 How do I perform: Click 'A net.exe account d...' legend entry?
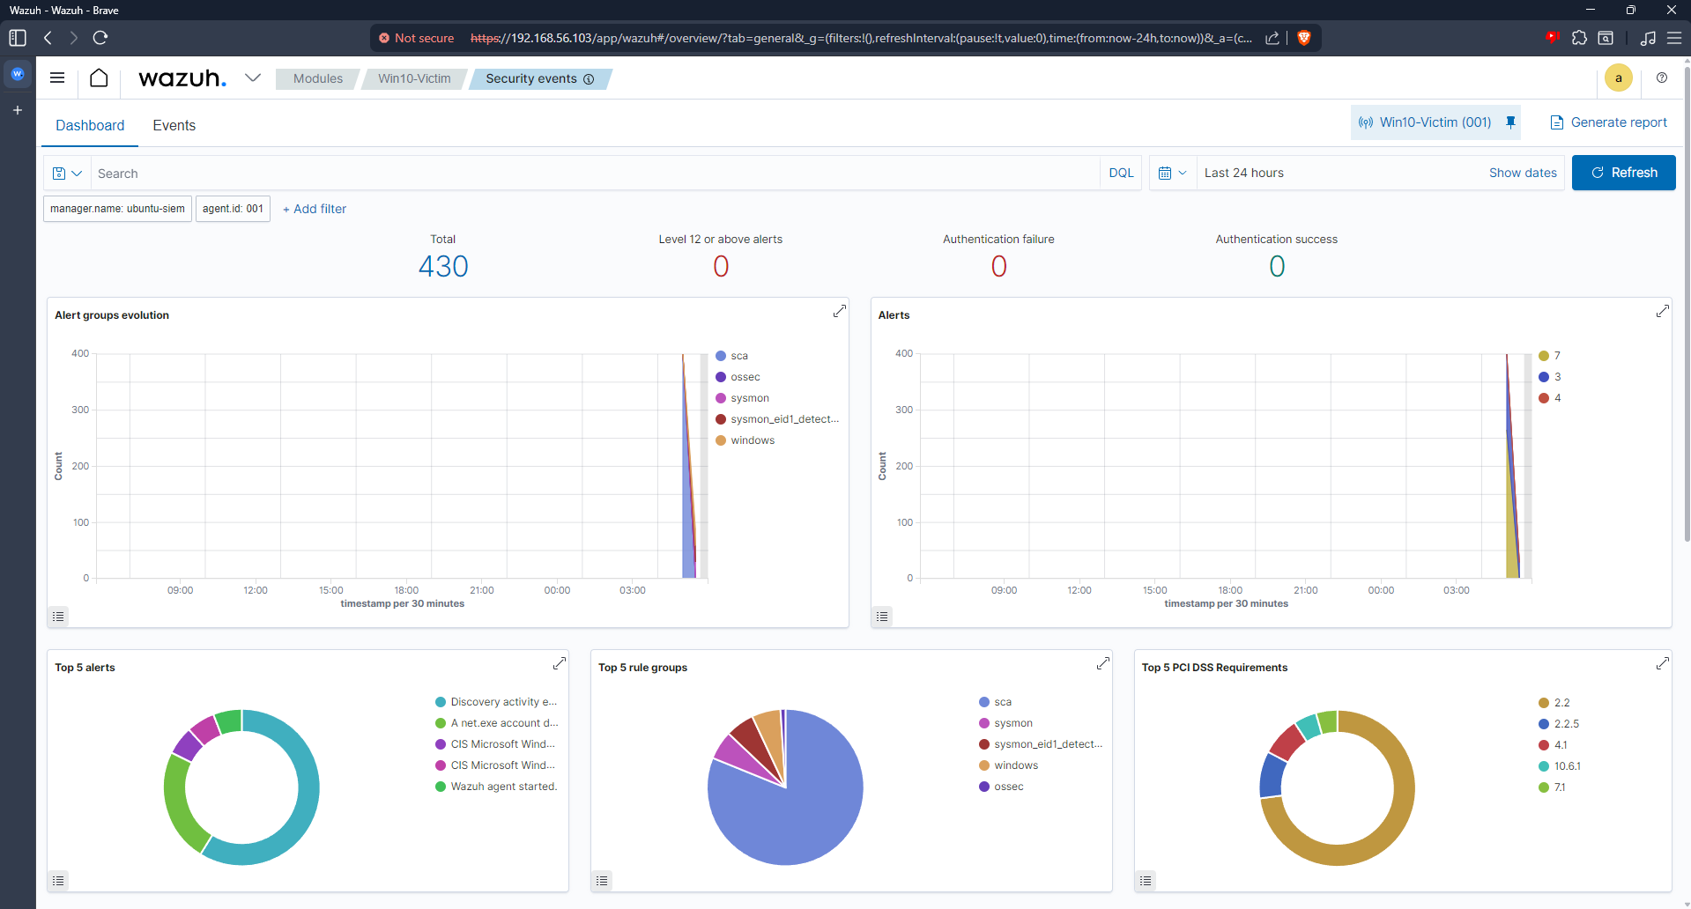tap(497, 723)
